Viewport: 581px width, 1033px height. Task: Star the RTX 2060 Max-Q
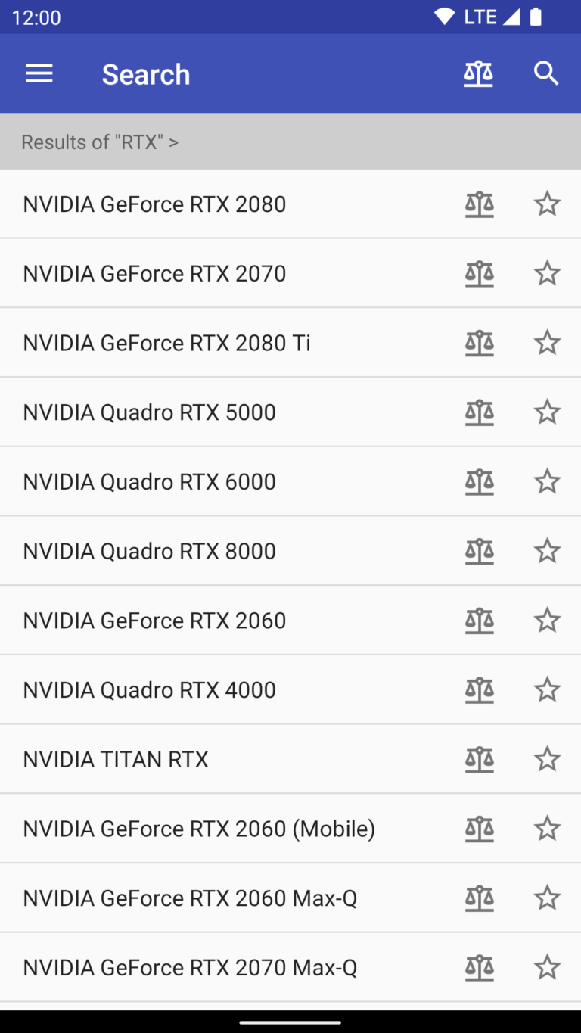point(547,898)
